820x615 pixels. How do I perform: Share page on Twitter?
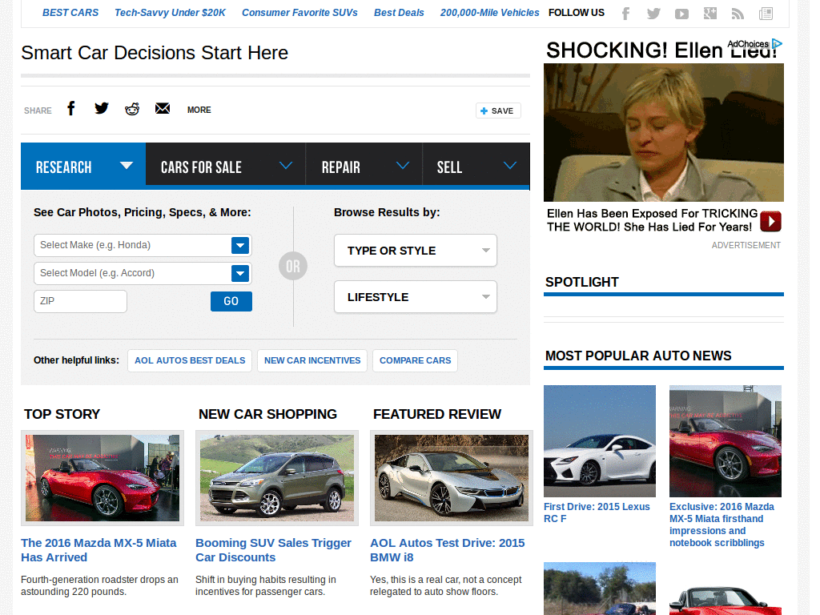(x=102, y=108)
